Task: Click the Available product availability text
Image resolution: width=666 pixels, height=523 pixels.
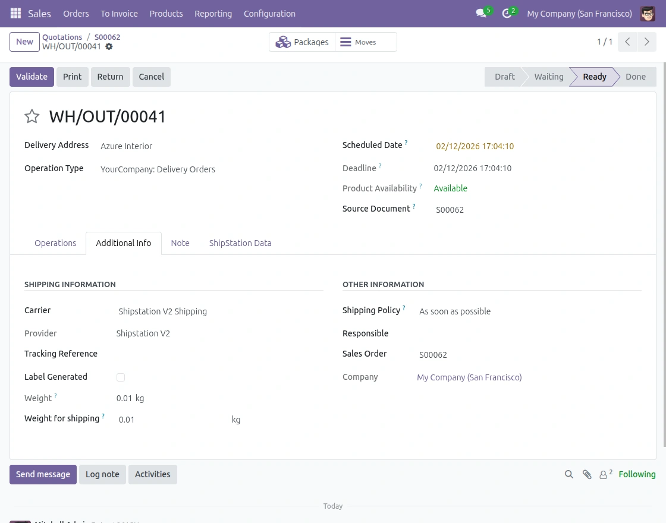Action: [450, 188]
